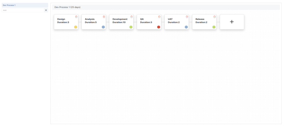
Task: Click the yellow color dot on Design
Action: coord(76,27)
